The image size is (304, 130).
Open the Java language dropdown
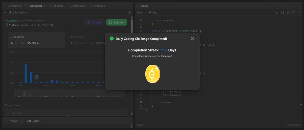(x=141, y=12)
